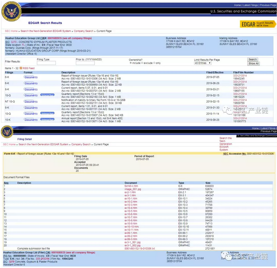Open SIC 3270 link in company header
The width and height of the screenshot is (277, 268).
tap(13, 42)
